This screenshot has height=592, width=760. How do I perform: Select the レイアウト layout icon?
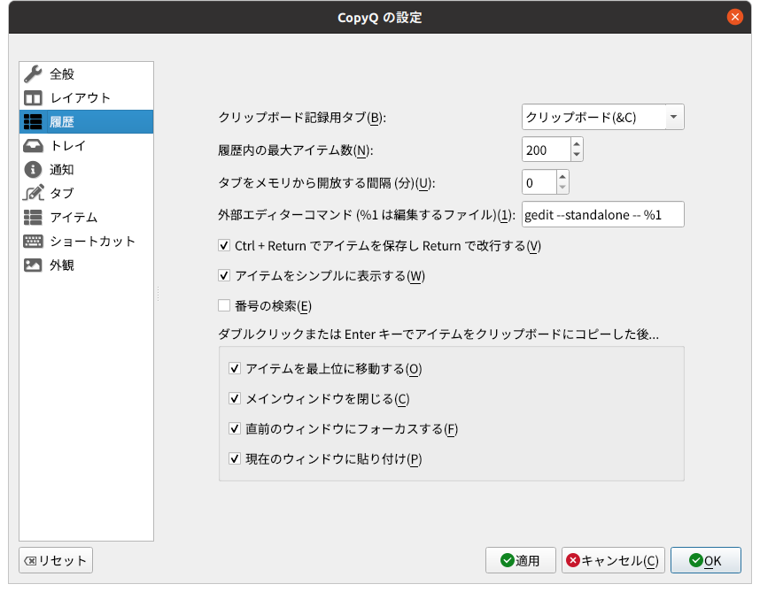pyautogui.click(x=33, y=98)
